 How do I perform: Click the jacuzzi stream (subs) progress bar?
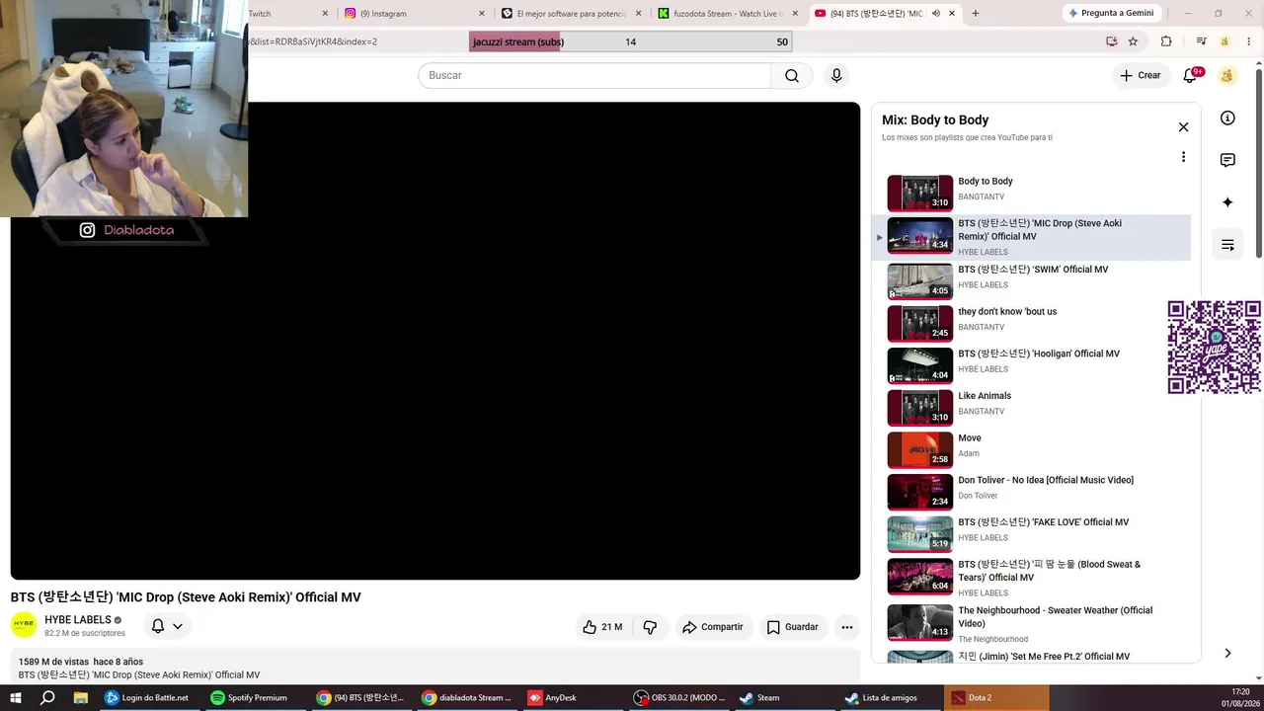click(630, 41)
